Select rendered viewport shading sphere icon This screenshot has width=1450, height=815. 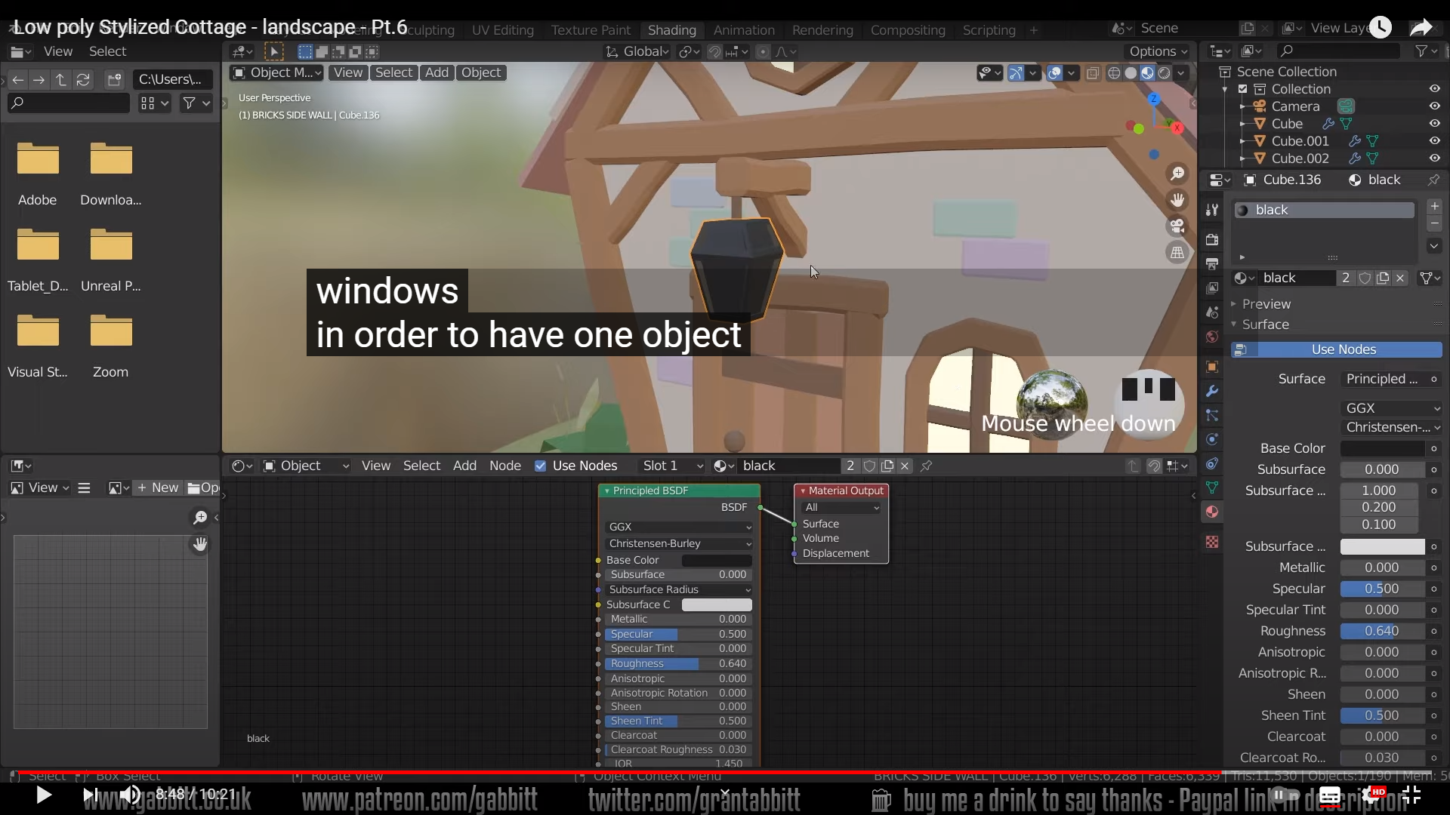1165,73
